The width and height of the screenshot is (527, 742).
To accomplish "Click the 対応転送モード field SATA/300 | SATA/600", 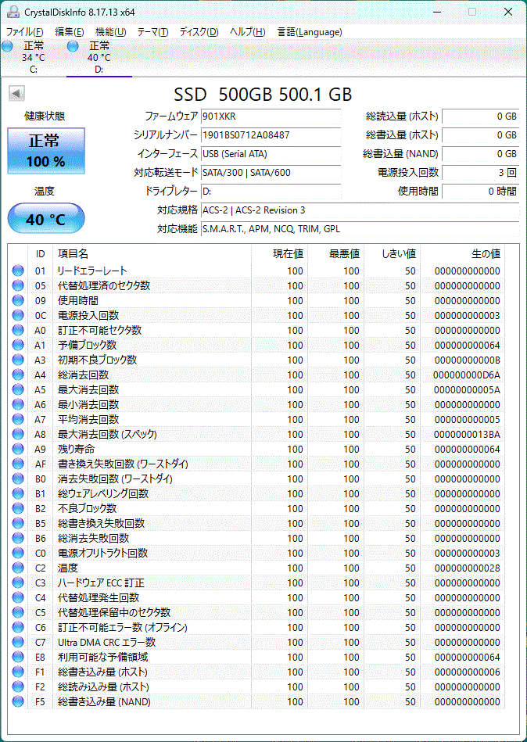I will coord(271,173).
